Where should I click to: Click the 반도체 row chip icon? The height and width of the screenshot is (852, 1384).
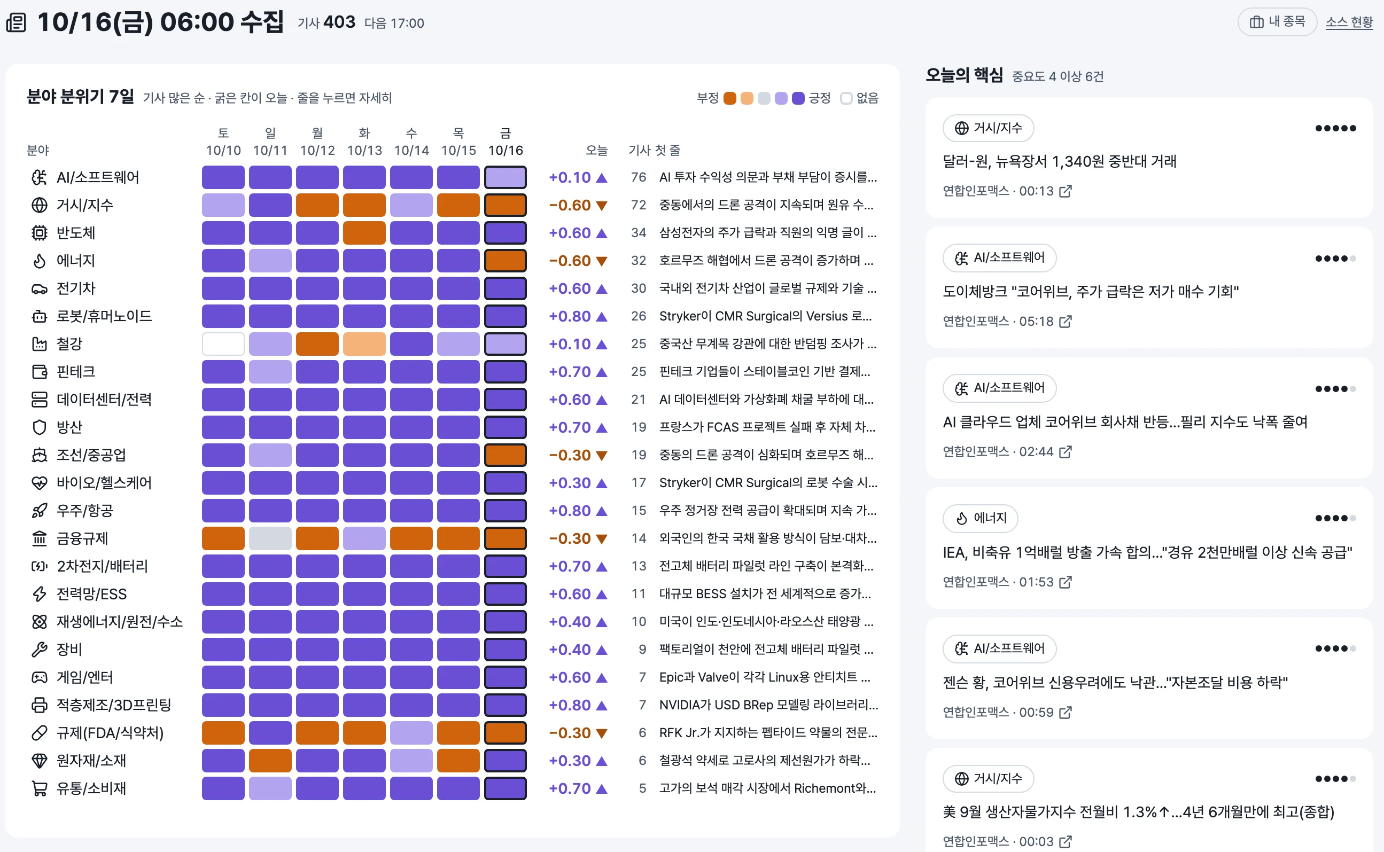pyautogui.click(x=39, y=233)
